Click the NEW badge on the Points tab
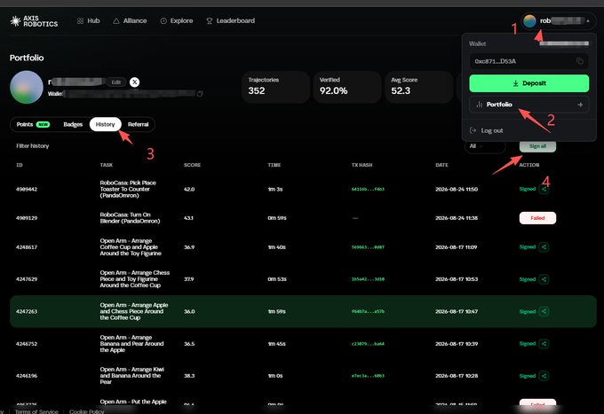 pos(43,124)
